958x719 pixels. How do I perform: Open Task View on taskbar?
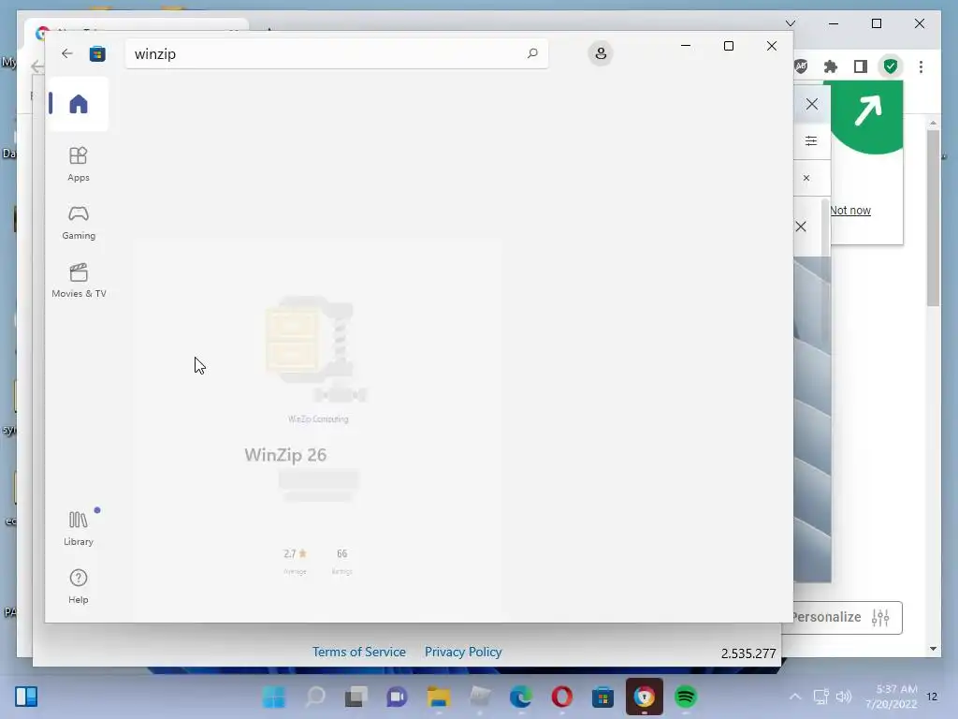(x=356, y=697)
